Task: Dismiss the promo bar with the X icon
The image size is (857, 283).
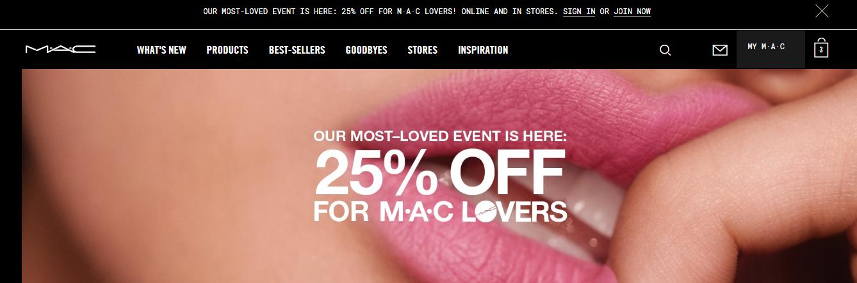Action: click(x=821, y=11)
